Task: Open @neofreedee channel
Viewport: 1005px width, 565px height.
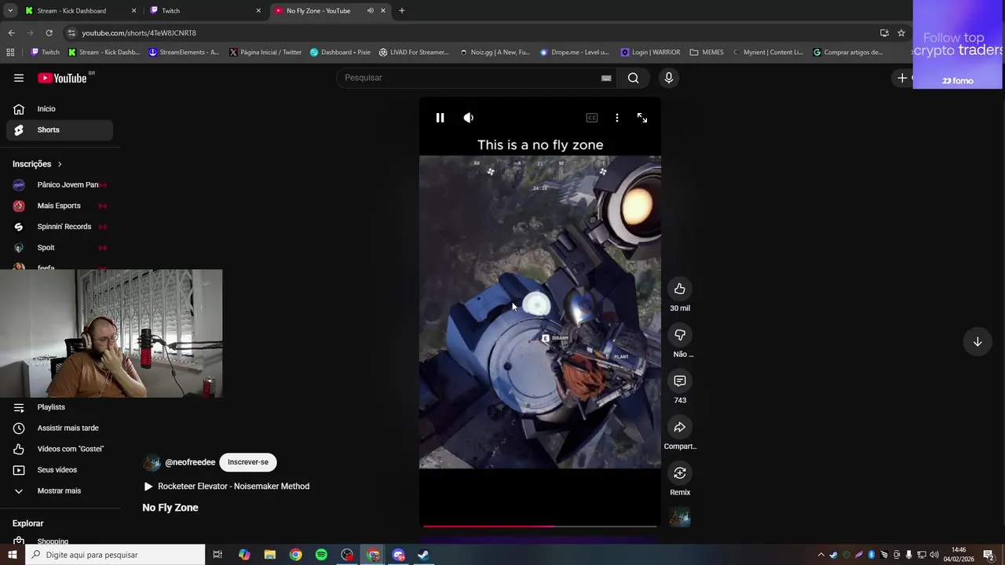Action: 190,463
